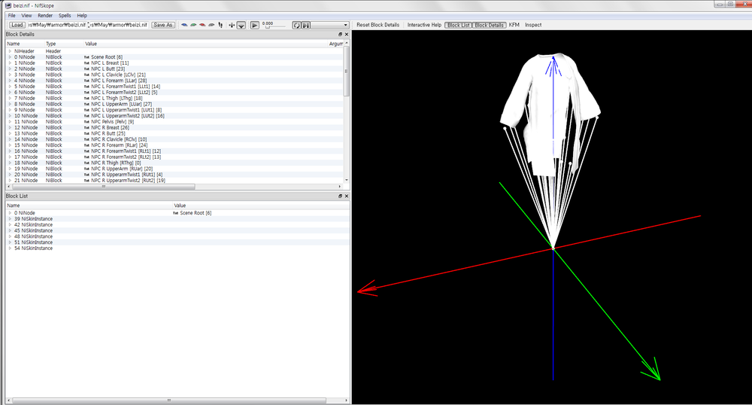Select the 51 NiSkinInstance row

click(x=177, y=242)
